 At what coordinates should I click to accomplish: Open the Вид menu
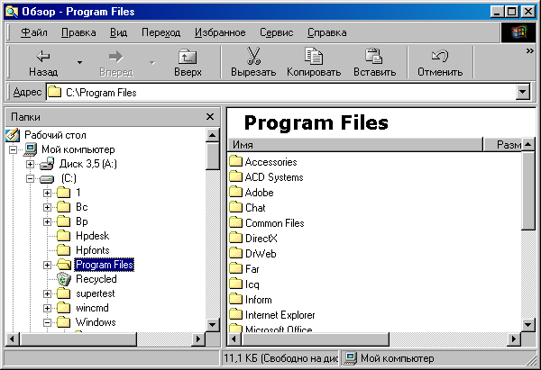coord(118,32)
